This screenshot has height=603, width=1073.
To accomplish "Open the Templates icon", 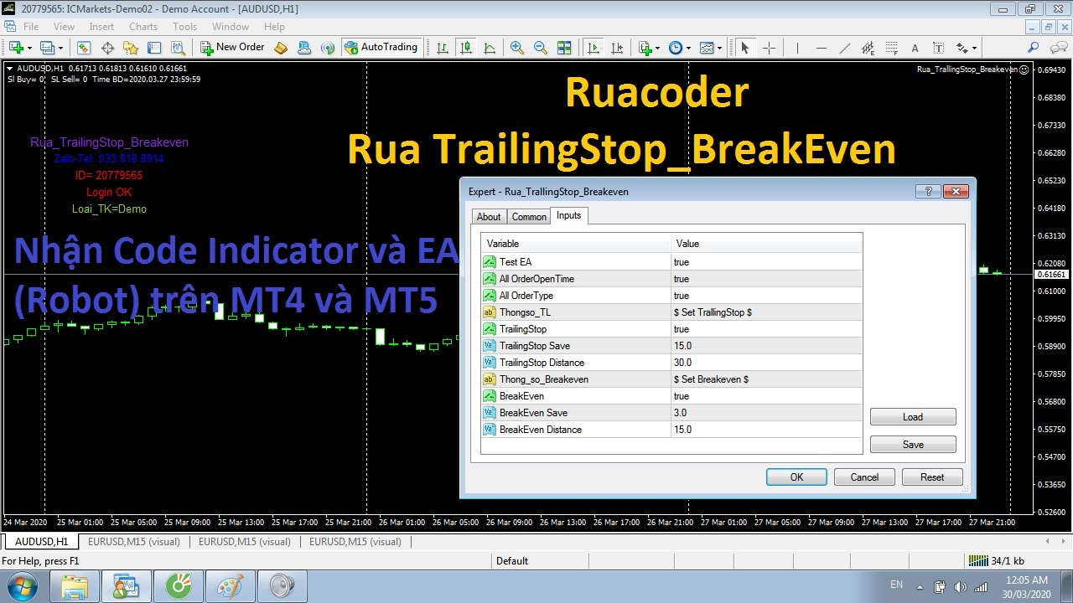I will (707, 48).
